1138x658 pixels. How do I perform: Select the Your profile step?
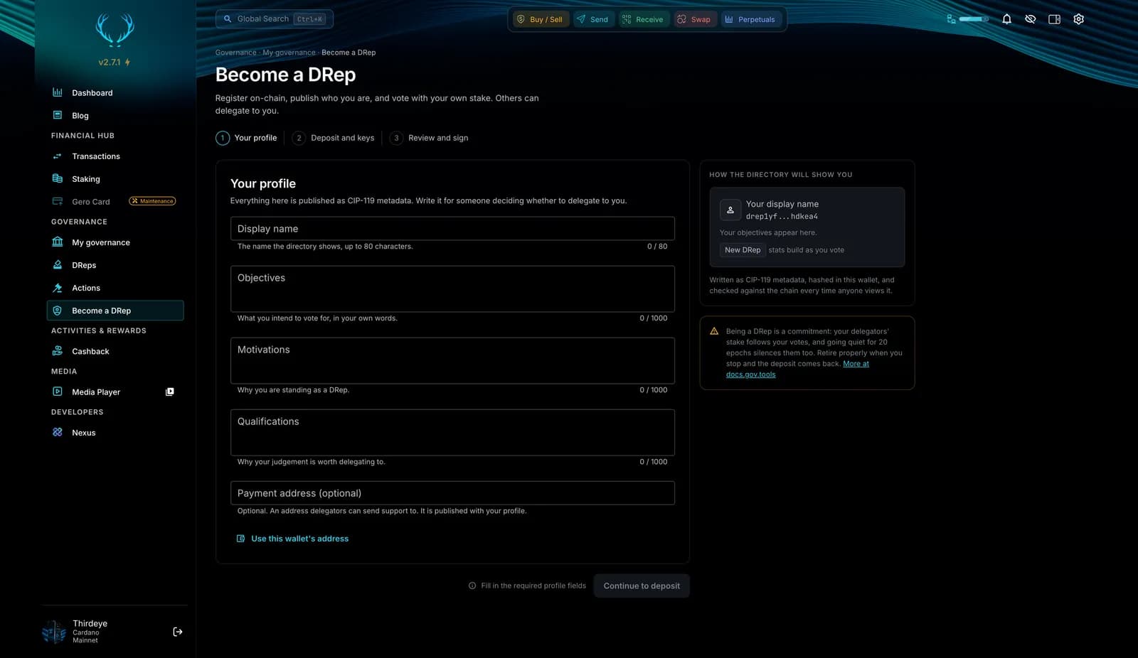(247, 138)
